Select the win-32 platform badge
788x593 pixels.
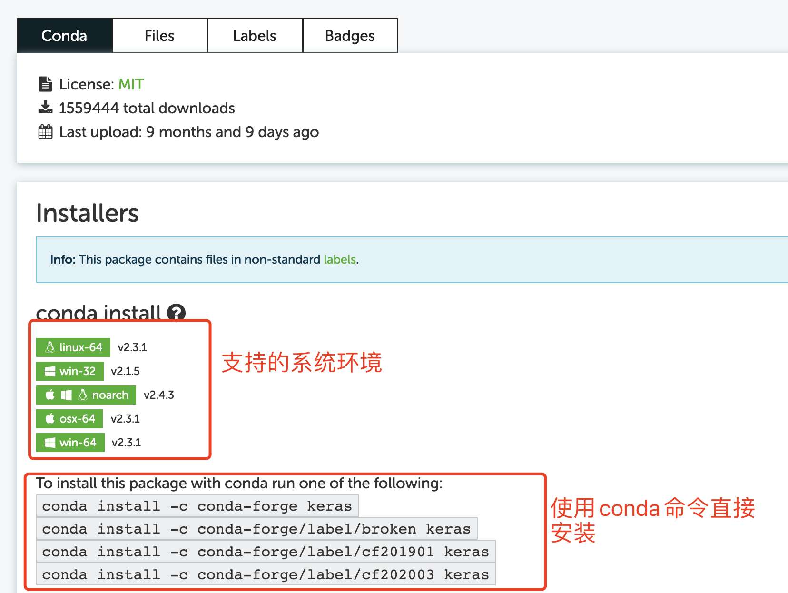(x=70, y=371)
